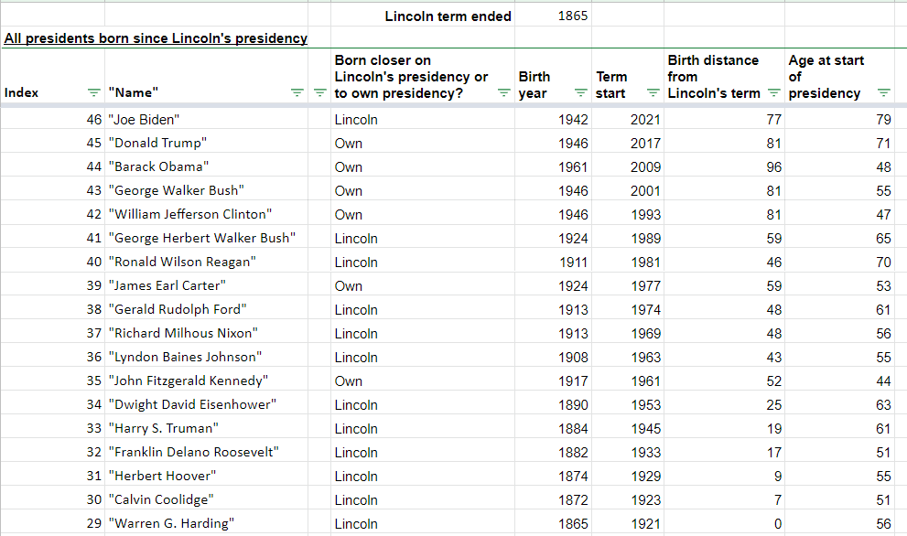The height and width of the screenshot is (536, 907).
Task: Select the cell containing 1865 beside Lincoln term ended
Action: 553,16
